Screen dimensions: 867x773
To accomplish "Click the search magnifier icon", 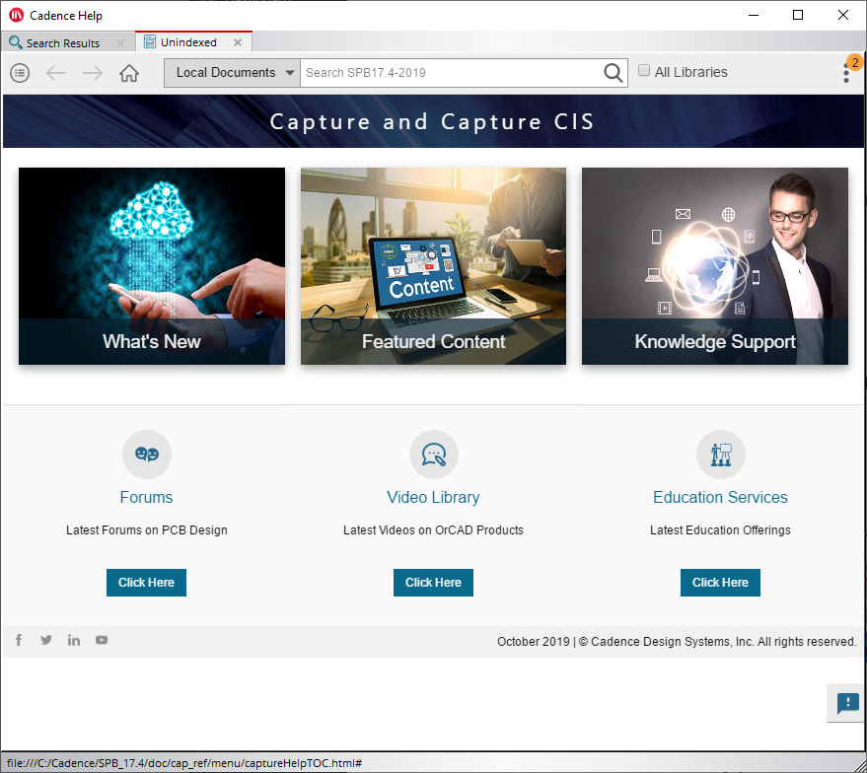I will point(613,72).
